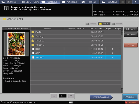139x104 pixels.
Task: Rename with the Nombre button
Action: (x=91, y=24)
